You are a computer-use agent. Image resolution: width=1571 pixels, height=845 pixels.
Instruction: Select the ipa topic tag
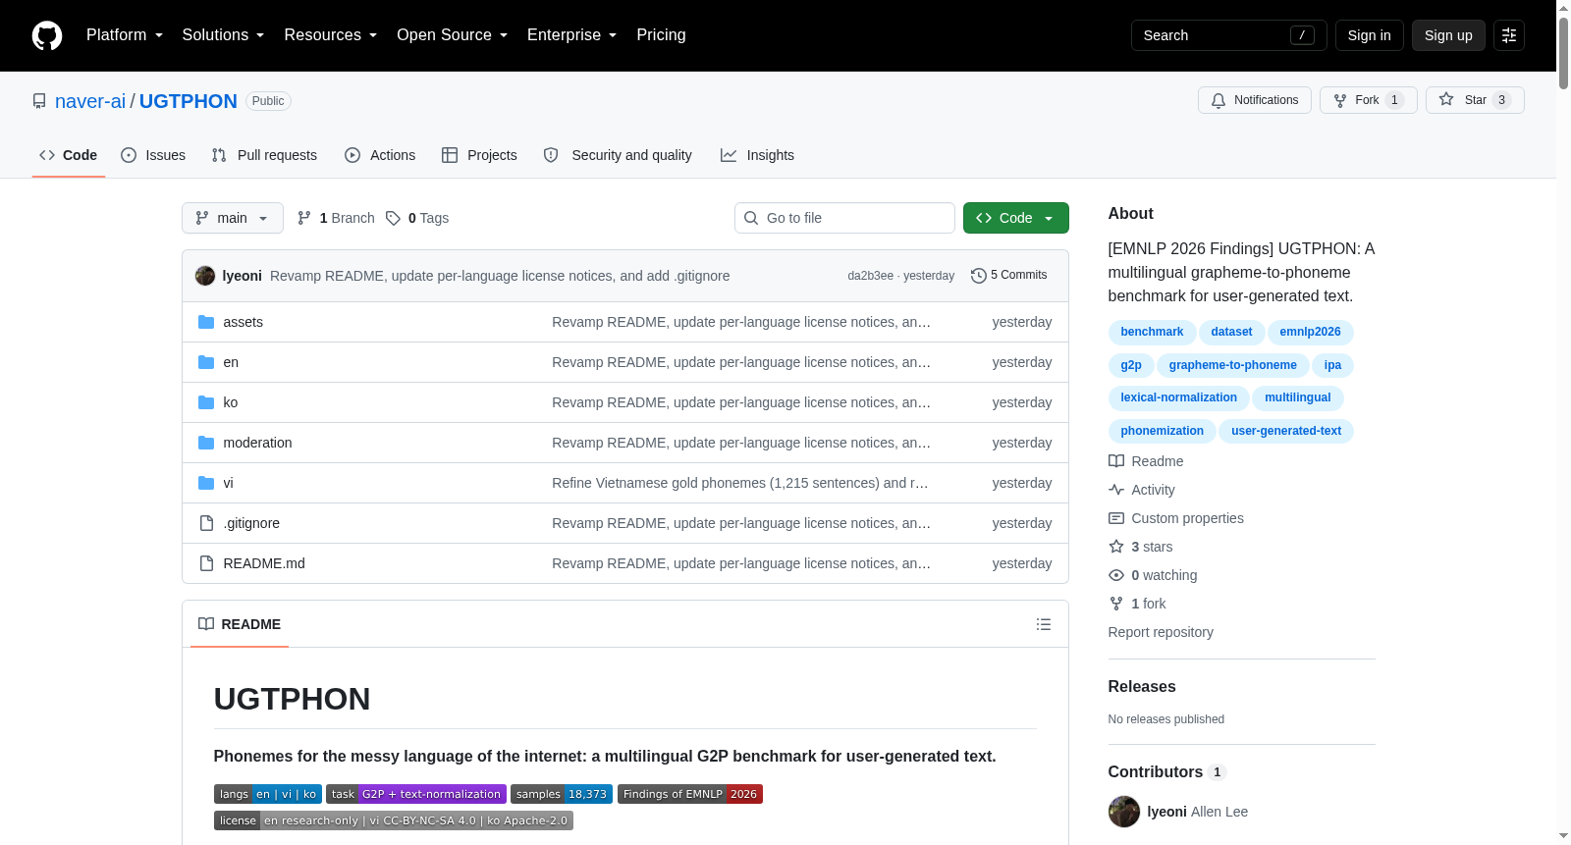[x=1332, y=365]
